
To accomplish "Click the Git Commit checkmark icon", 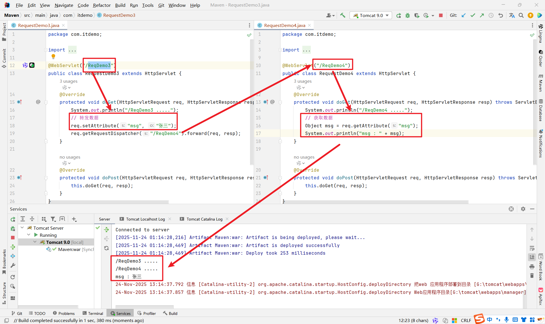I will [473, 15].
